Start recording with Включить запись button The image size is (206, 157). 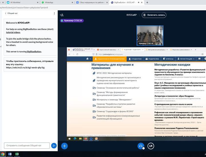(154, 15)
